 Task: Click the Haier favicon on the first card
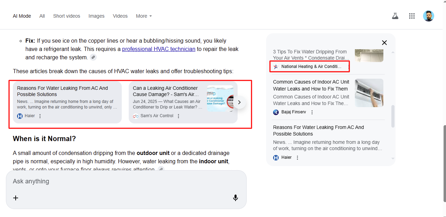20,116
